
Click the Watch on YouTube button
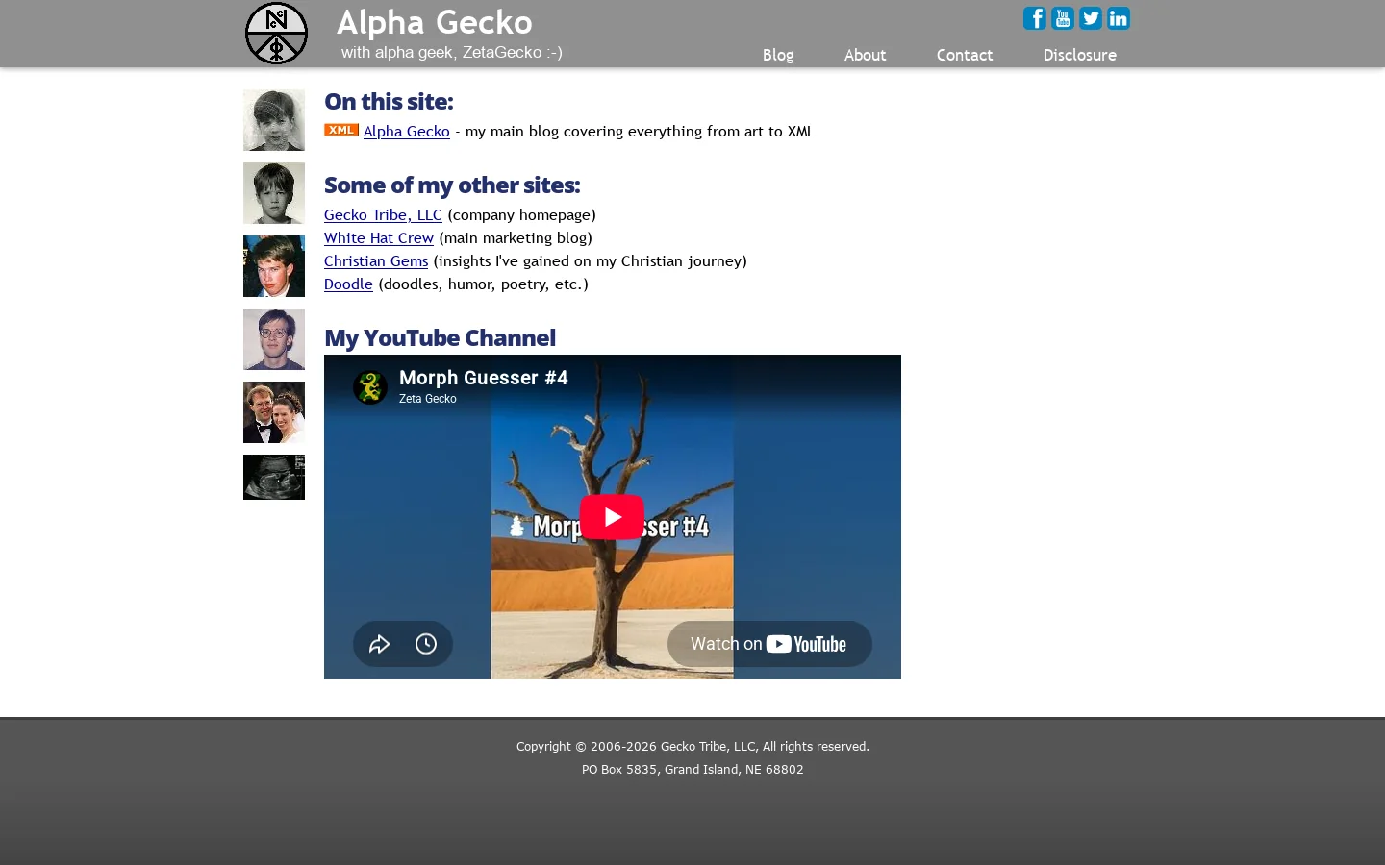(769, 644)
